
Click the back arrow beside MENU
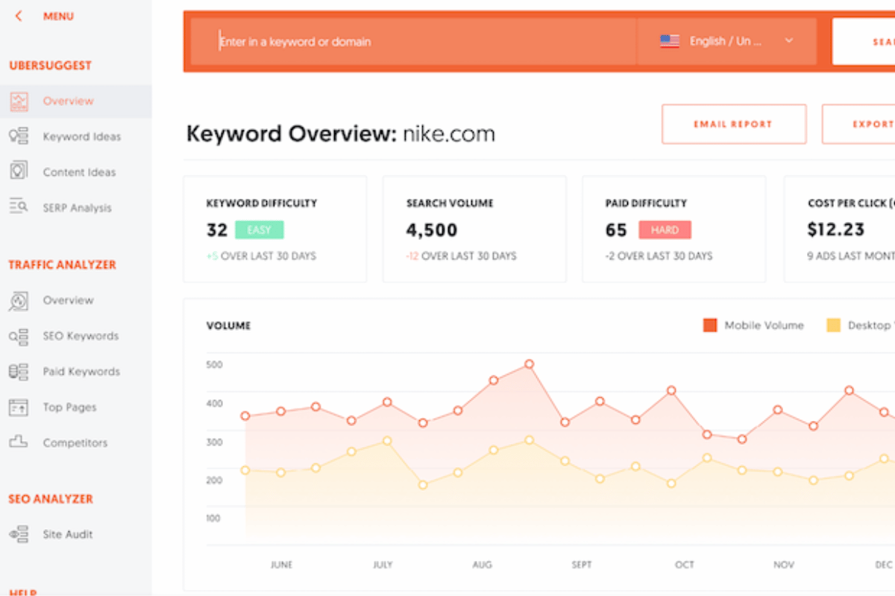pyautogui.click(x=19, y=16)
